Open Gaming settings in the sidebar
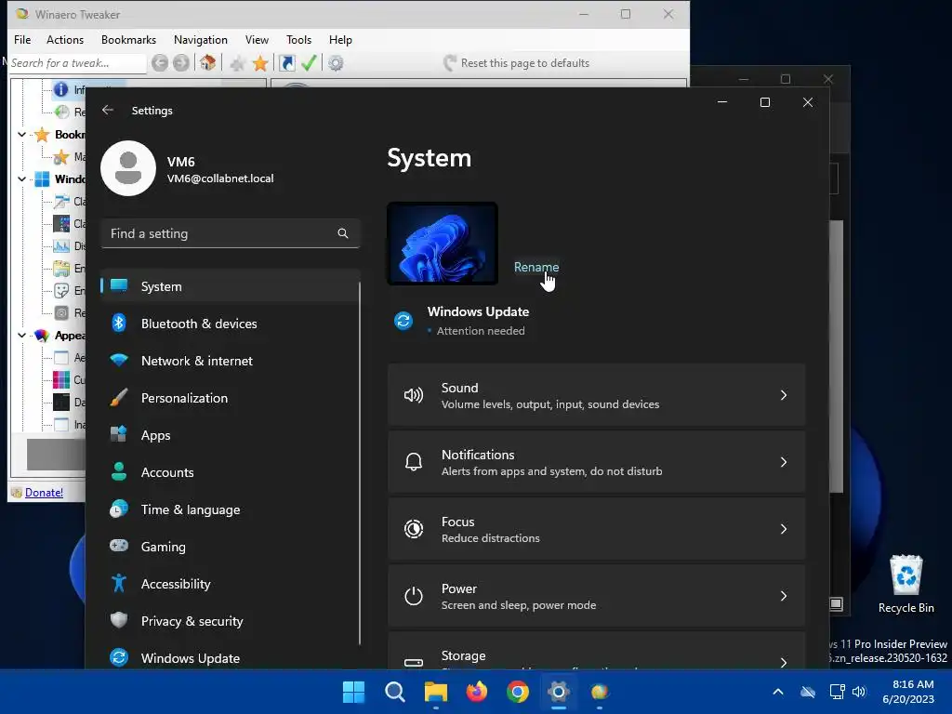 (231, 547)
